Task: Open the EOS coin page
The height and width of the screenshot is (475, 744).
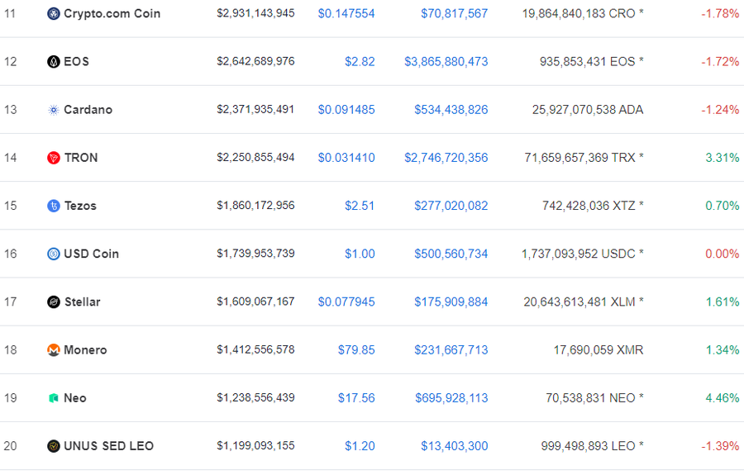Action: 76,62
